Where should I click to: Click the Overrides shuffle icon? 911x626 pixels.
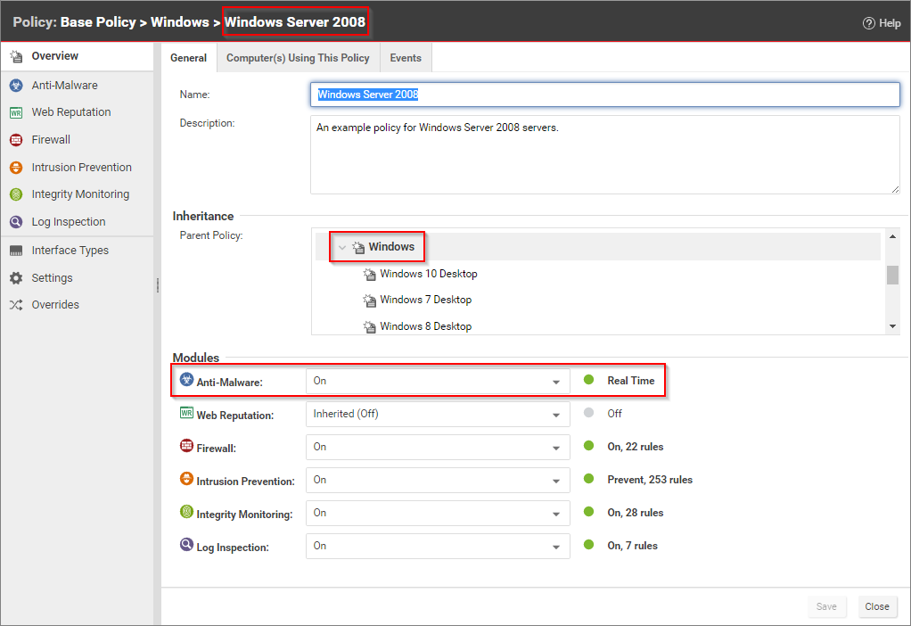[15, 305]
